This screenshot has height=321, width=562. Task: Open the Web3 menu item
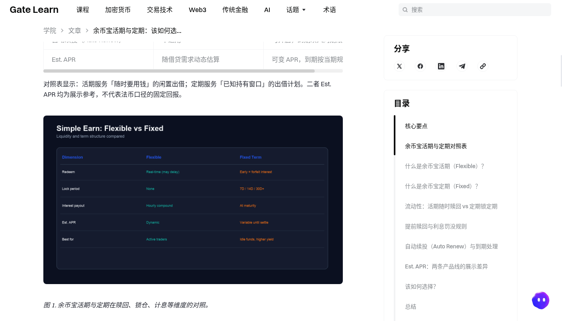pyautogui.click(x=198, y=10)
